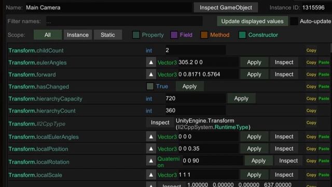The width and height of the screenshot is (332, 187).
Task: Focus the Filter names input field
Action: tap(124, 21)
